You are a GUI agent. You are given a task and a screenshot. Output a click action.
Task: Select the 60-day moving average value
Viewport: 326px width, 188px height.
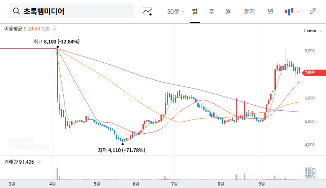coord(37,28)
